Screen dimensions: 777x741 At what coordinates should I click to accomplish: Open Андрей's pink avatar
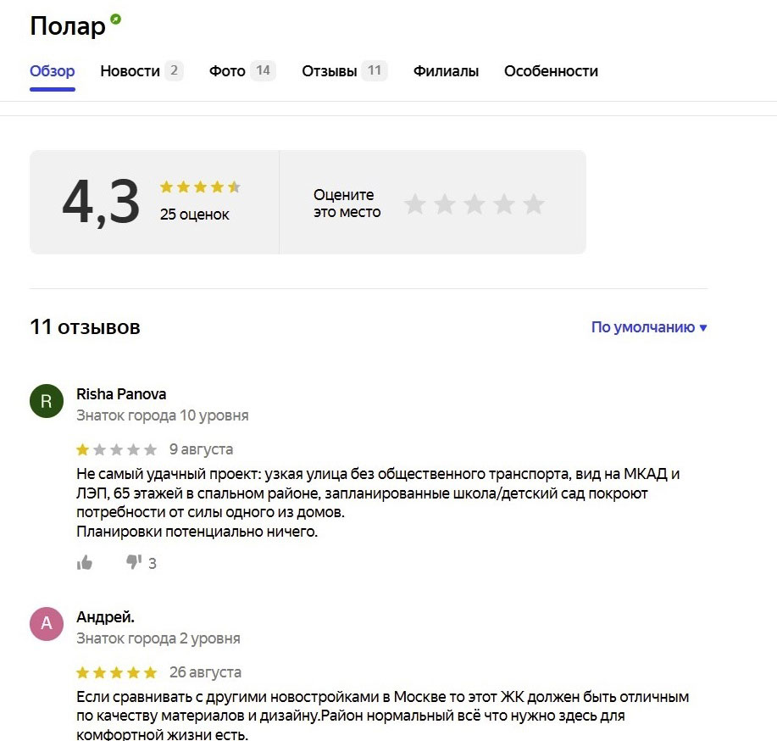click(47, 623)
